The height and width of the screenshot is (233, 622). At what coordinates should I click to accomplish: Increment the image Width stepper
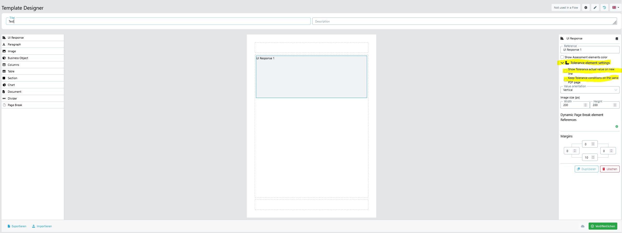coord(585,104)
